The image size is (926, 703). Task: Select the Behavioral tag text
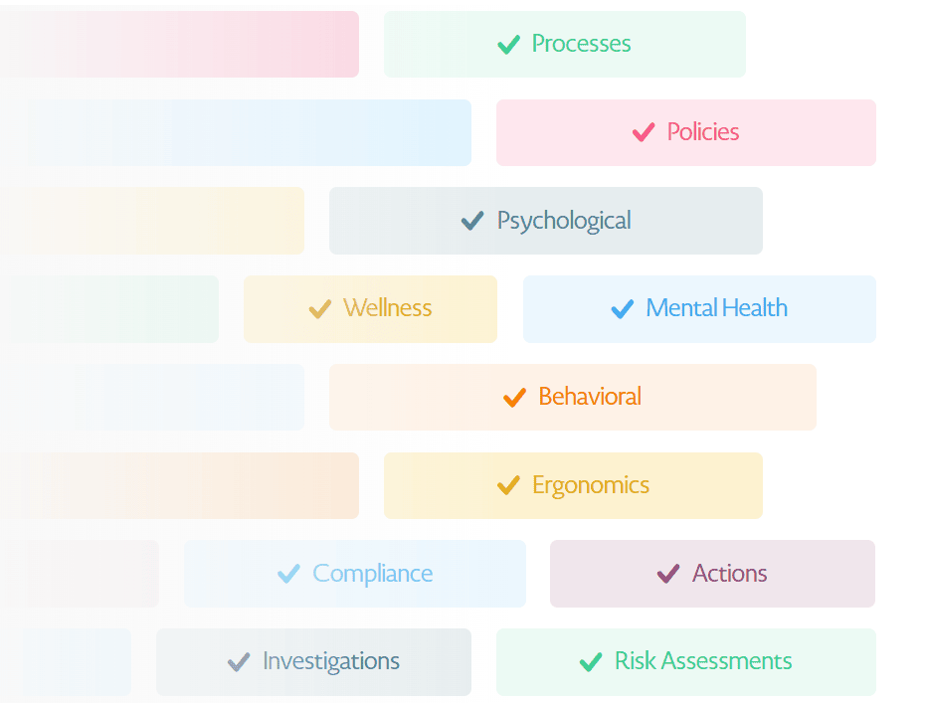tap(590, 397)
